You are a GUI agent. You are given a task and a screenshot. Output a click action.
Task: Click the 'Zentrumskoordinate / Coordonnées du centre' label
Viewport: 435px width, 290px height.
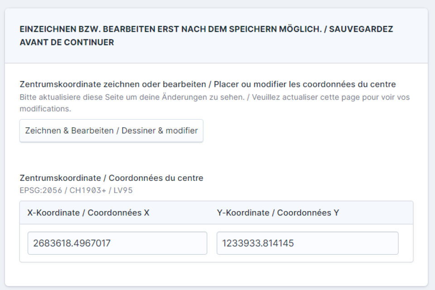point(111,178)
